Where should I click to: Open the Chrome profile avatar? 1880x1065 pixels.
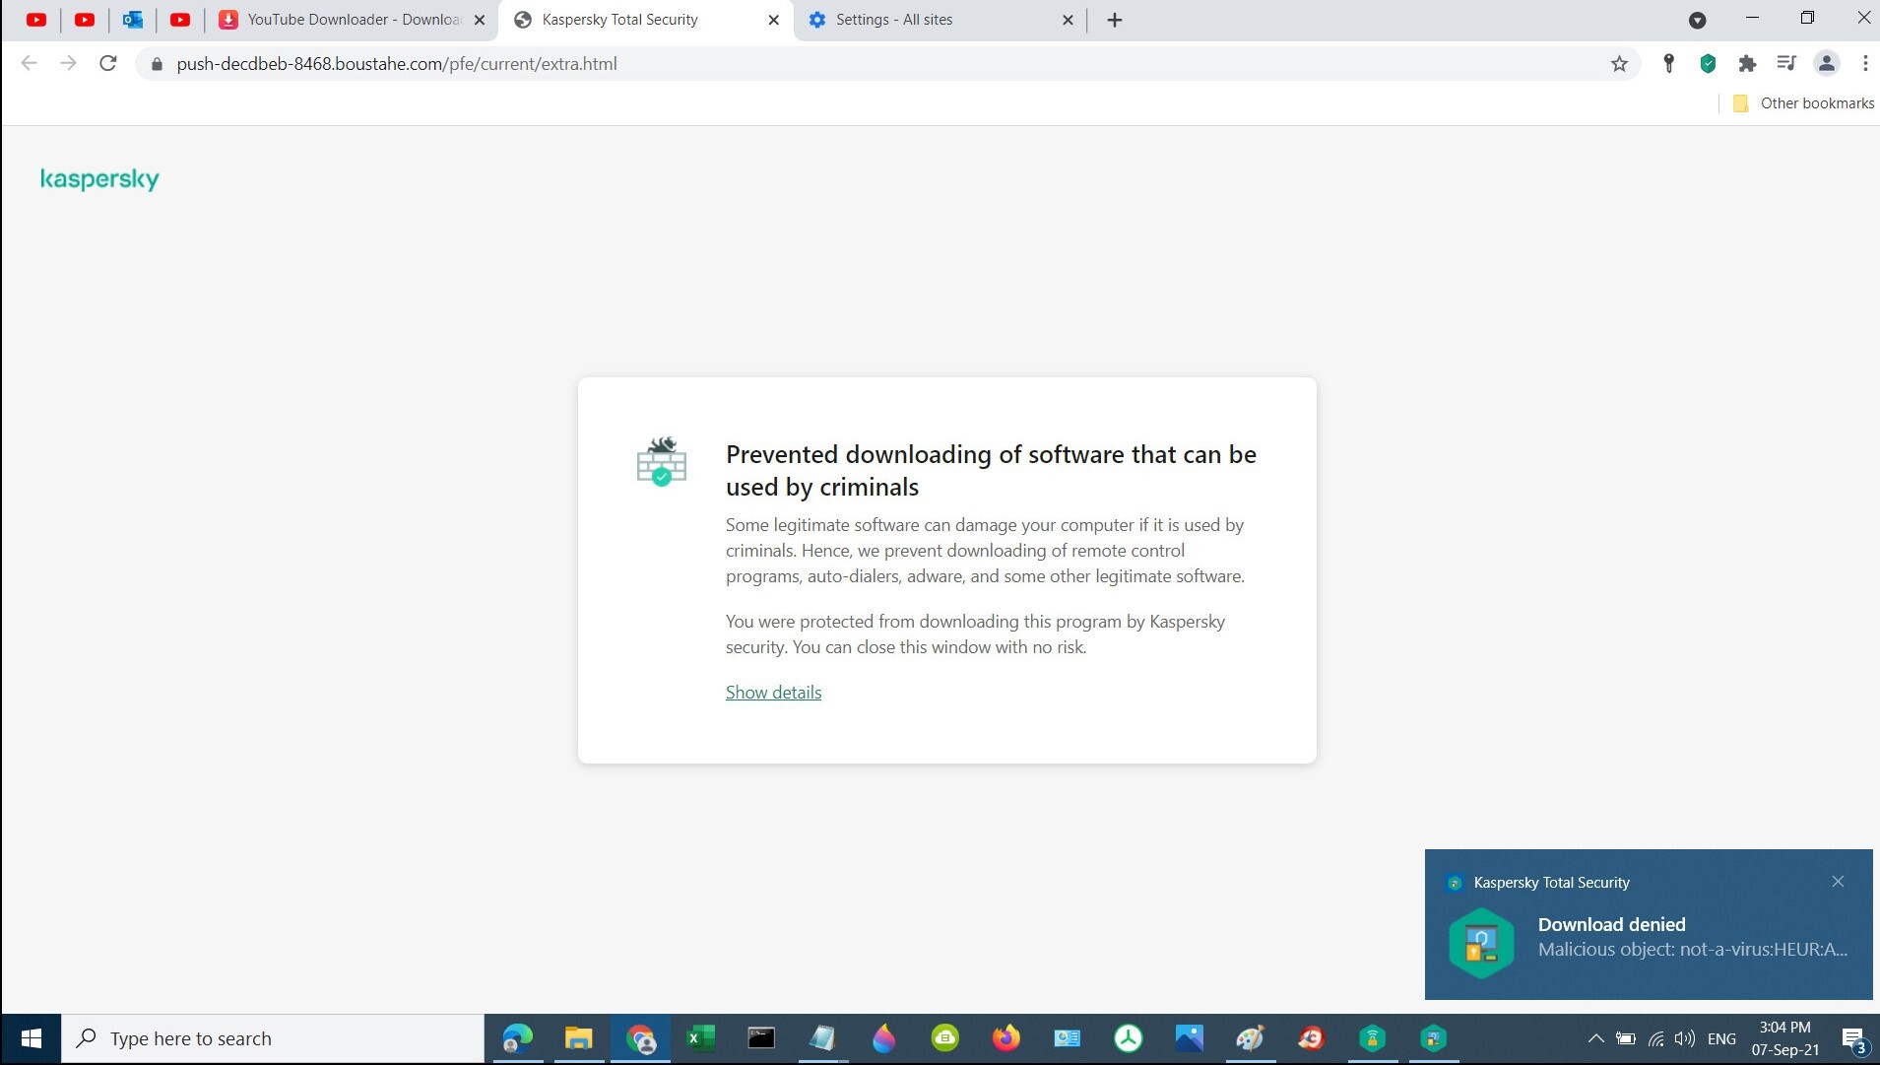(x=1827, y=64)
